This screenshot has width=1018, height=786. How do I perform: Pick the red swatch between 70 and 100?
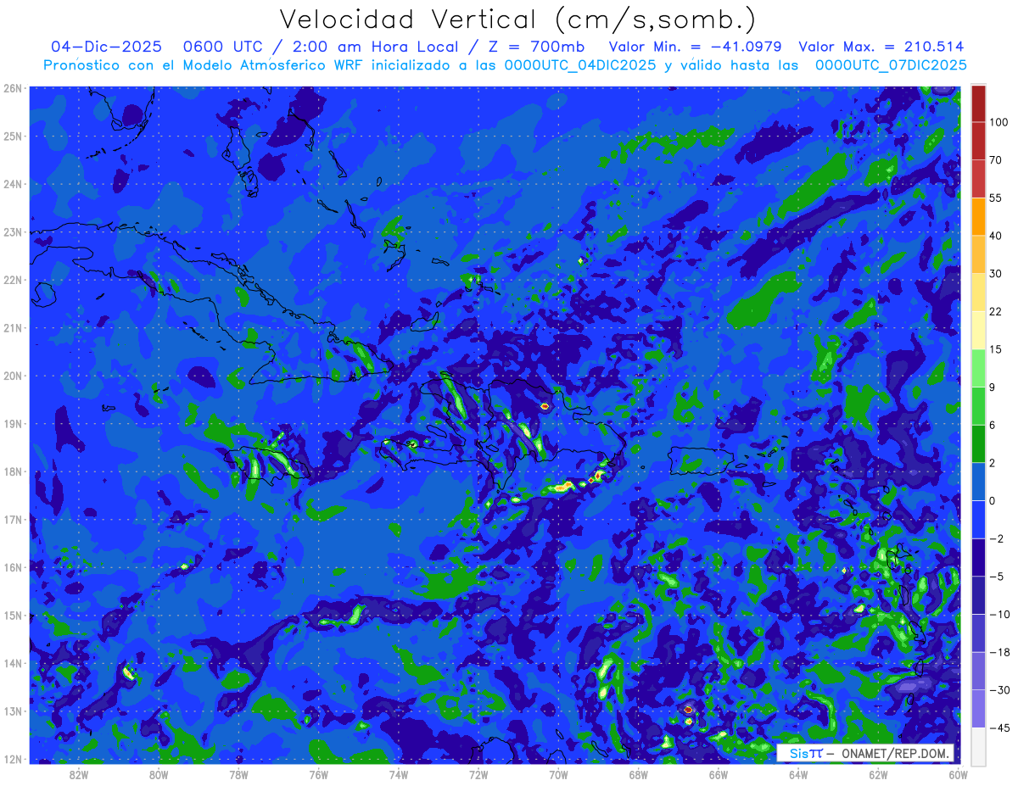979,141
